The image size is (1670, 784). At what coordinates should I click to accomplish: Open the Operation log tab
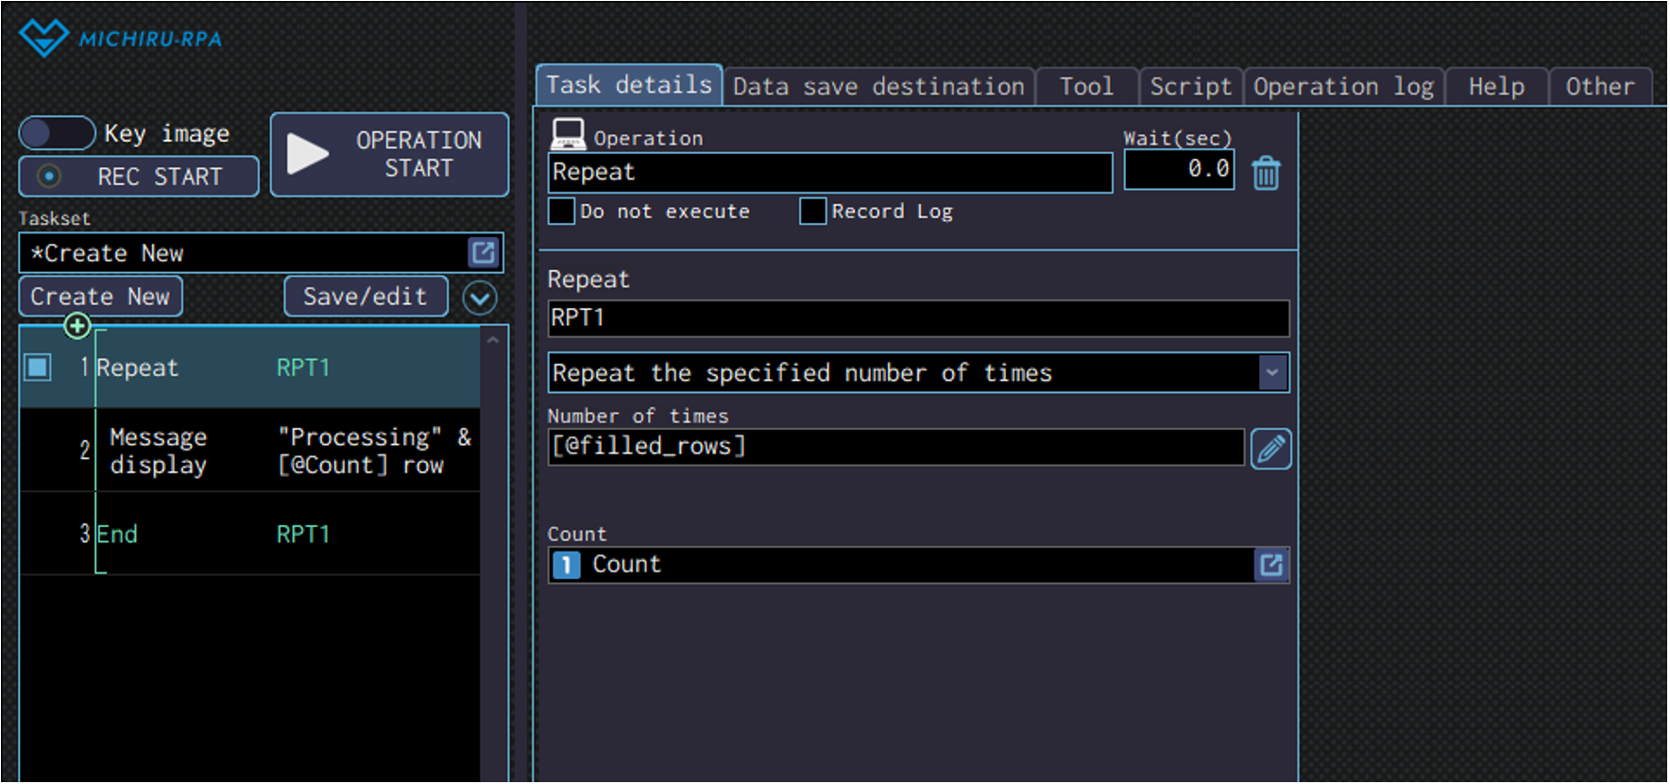1342,87
